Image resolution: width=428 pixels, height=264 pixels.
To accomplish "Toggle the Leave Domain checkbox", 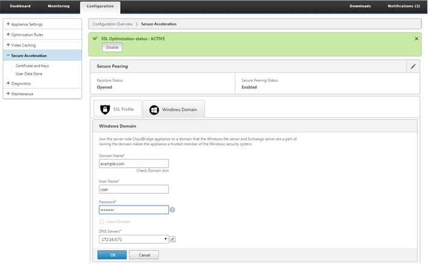I will click(x=101, y=221).
